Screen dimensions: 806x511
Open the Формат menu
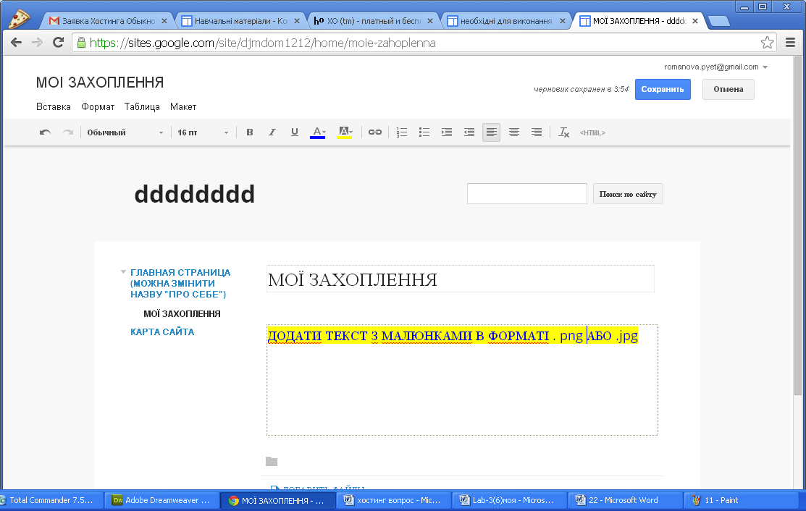point(98,107)
